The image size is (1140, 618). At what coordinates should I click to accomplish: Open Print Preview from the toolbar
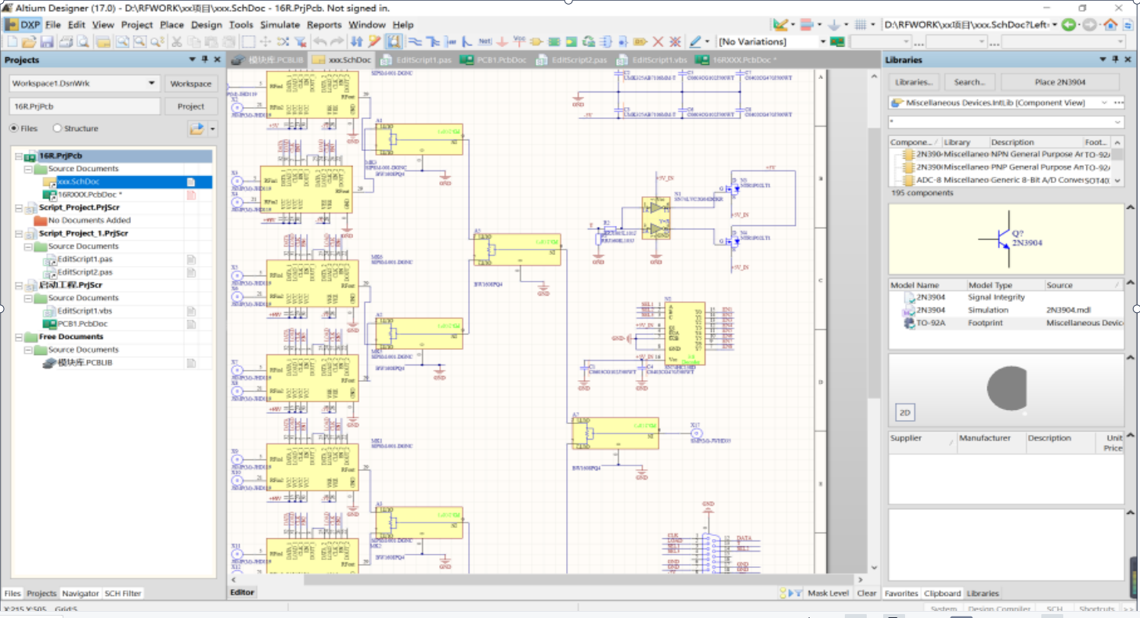tap(82, 41)
